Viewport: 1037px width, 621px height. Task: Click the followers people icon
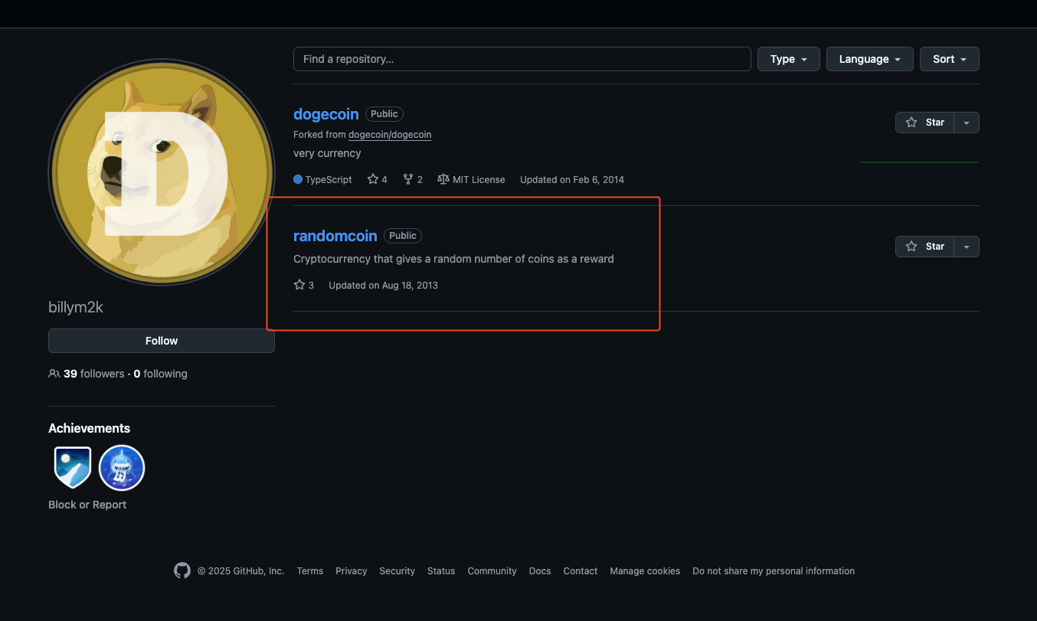(x=54, y=373)
